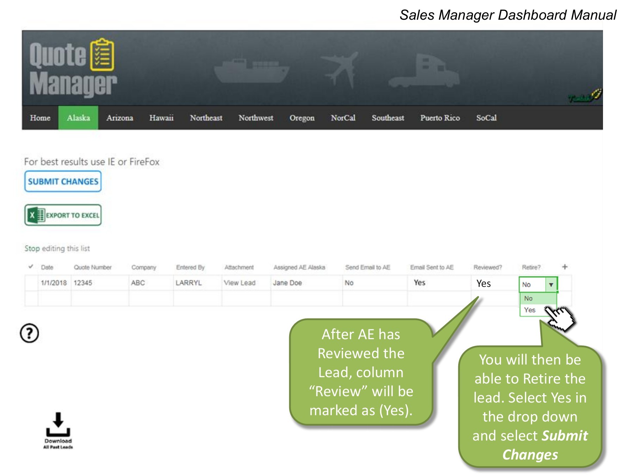The width and height of the screenshot is (634, 475).
Task: Click the Excel icon on Export button
Action: coord(36,215)
